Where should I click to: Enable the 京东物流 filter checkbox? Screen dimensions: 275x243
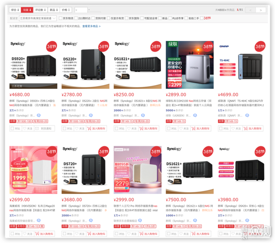(61, 18)
